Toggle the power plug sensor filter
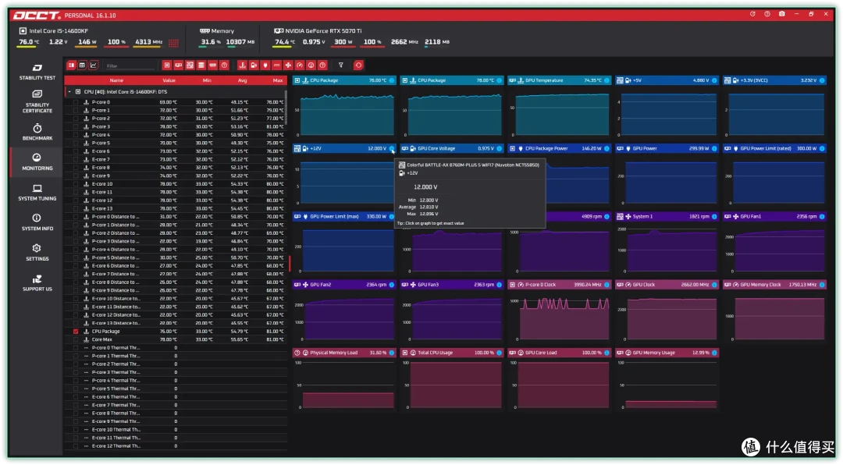 [265, 65]
